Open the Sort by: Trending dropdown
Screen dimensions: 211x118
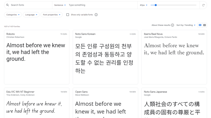point(186,25)
